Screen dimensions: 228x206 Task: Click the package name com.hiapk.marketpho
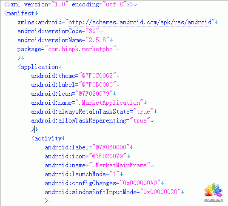click(80, 49)
